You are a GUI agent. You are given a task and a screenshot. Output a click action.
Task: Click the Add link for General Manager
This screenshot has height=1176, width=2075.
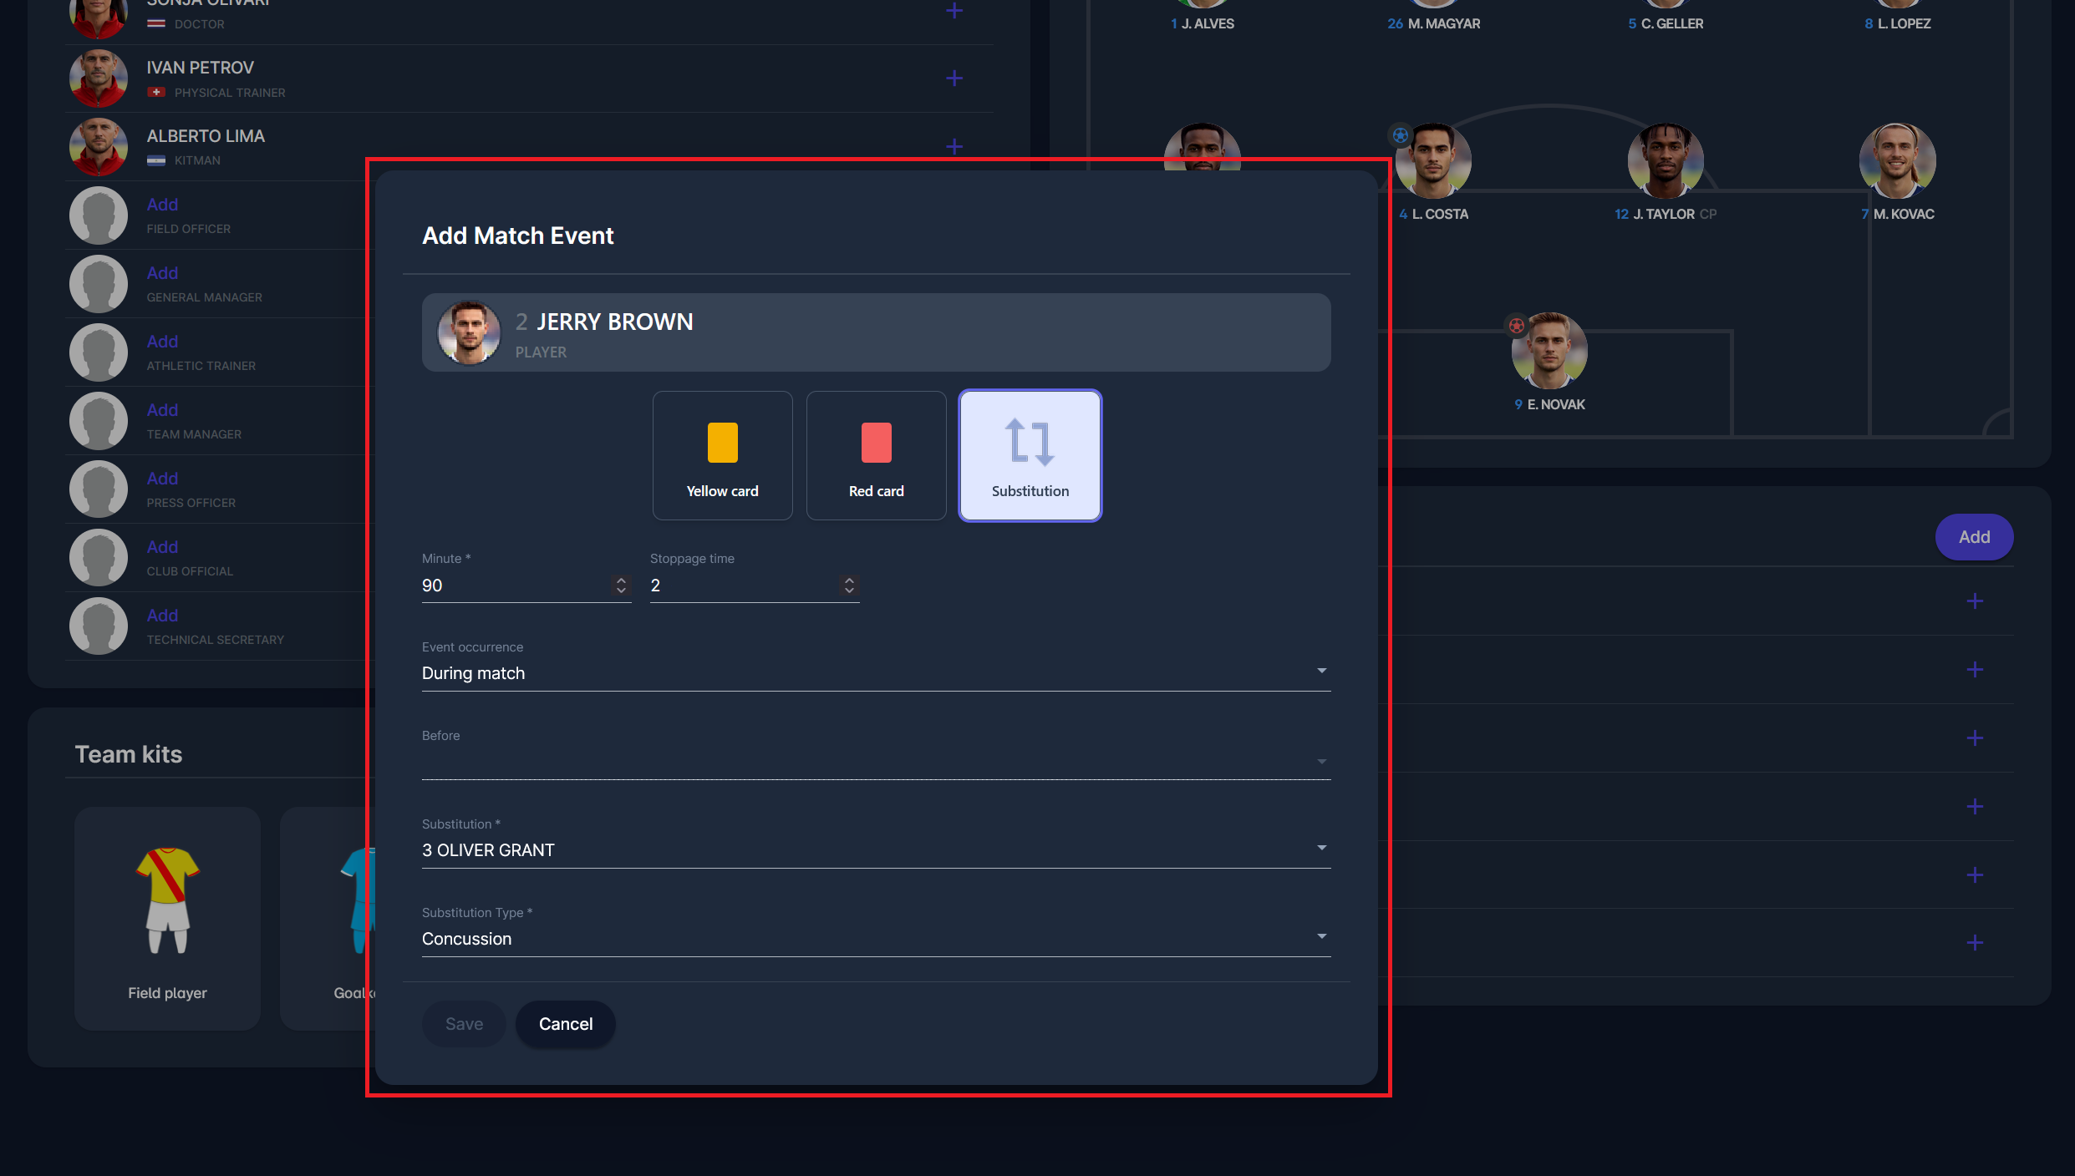[x=162, y=273]
